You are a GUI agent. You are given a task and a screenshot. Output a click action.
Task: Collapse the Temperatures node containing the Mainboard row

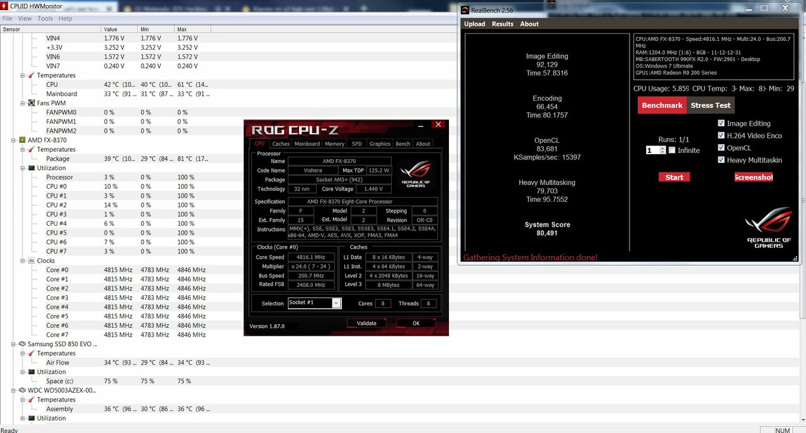click(x=23, y=76)
